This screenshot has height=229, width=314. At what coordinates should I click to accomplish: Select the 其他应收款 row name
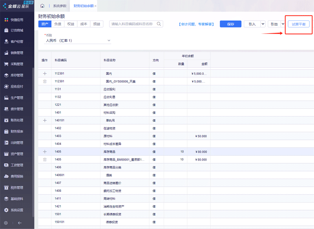111,105
